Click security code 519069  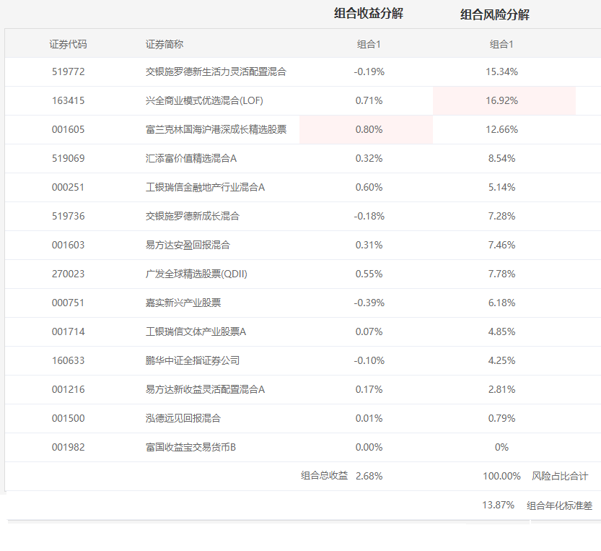pos(69,158)
